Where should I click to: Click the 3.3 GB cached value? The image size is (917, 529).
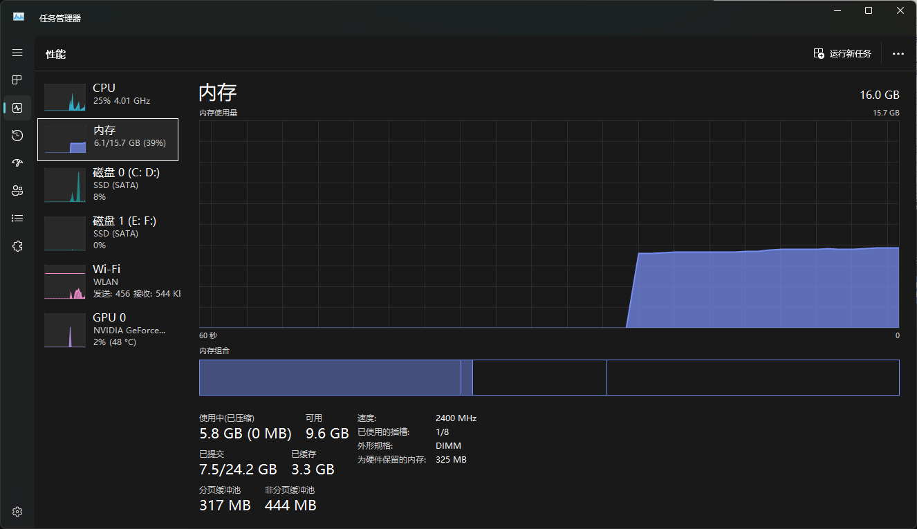313,470
